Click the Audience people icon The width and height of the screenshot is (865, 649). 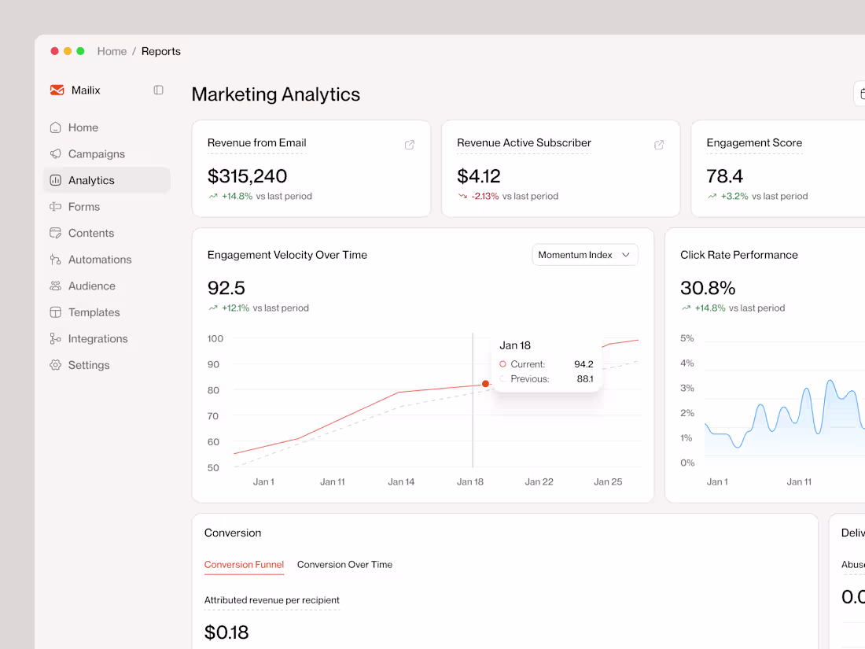click(x=55, y=286)
